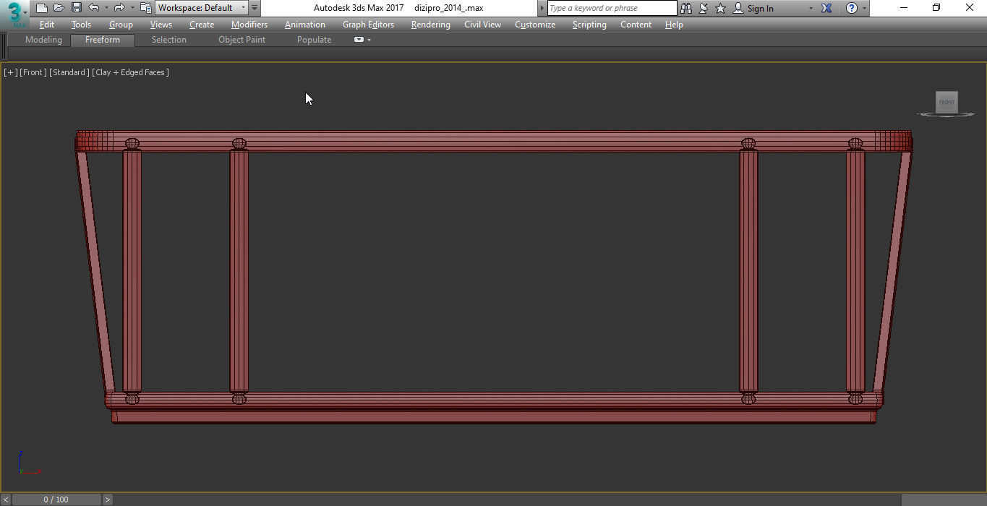
Task: Click the ribbon minimize toggle icon
Action: point(359,40)
